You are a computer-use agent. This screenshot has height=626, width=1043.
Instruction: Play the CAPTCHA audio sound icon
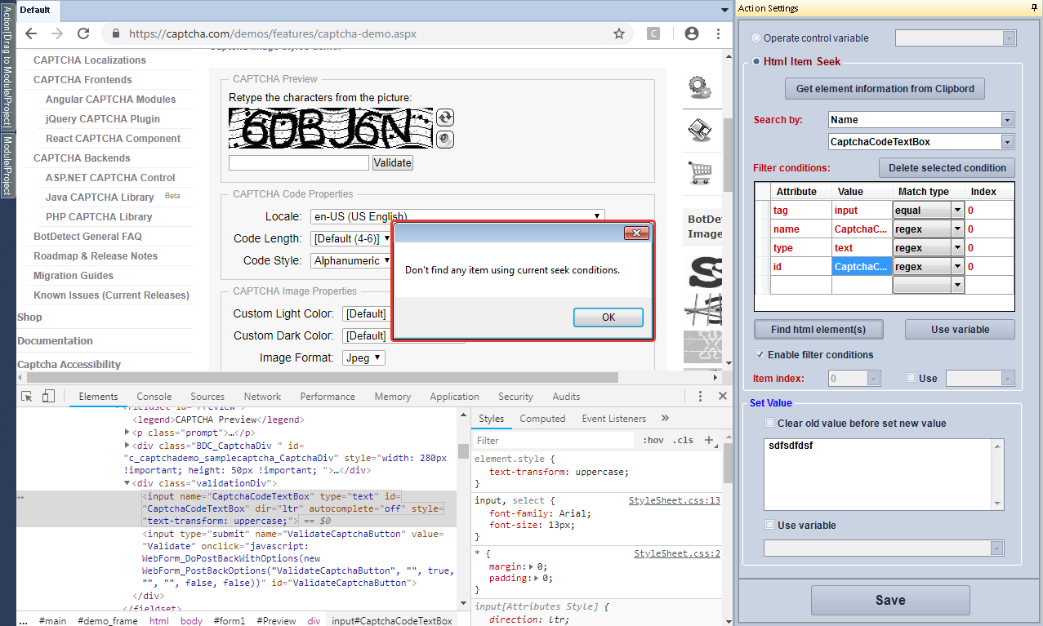[x=445, y=139]
